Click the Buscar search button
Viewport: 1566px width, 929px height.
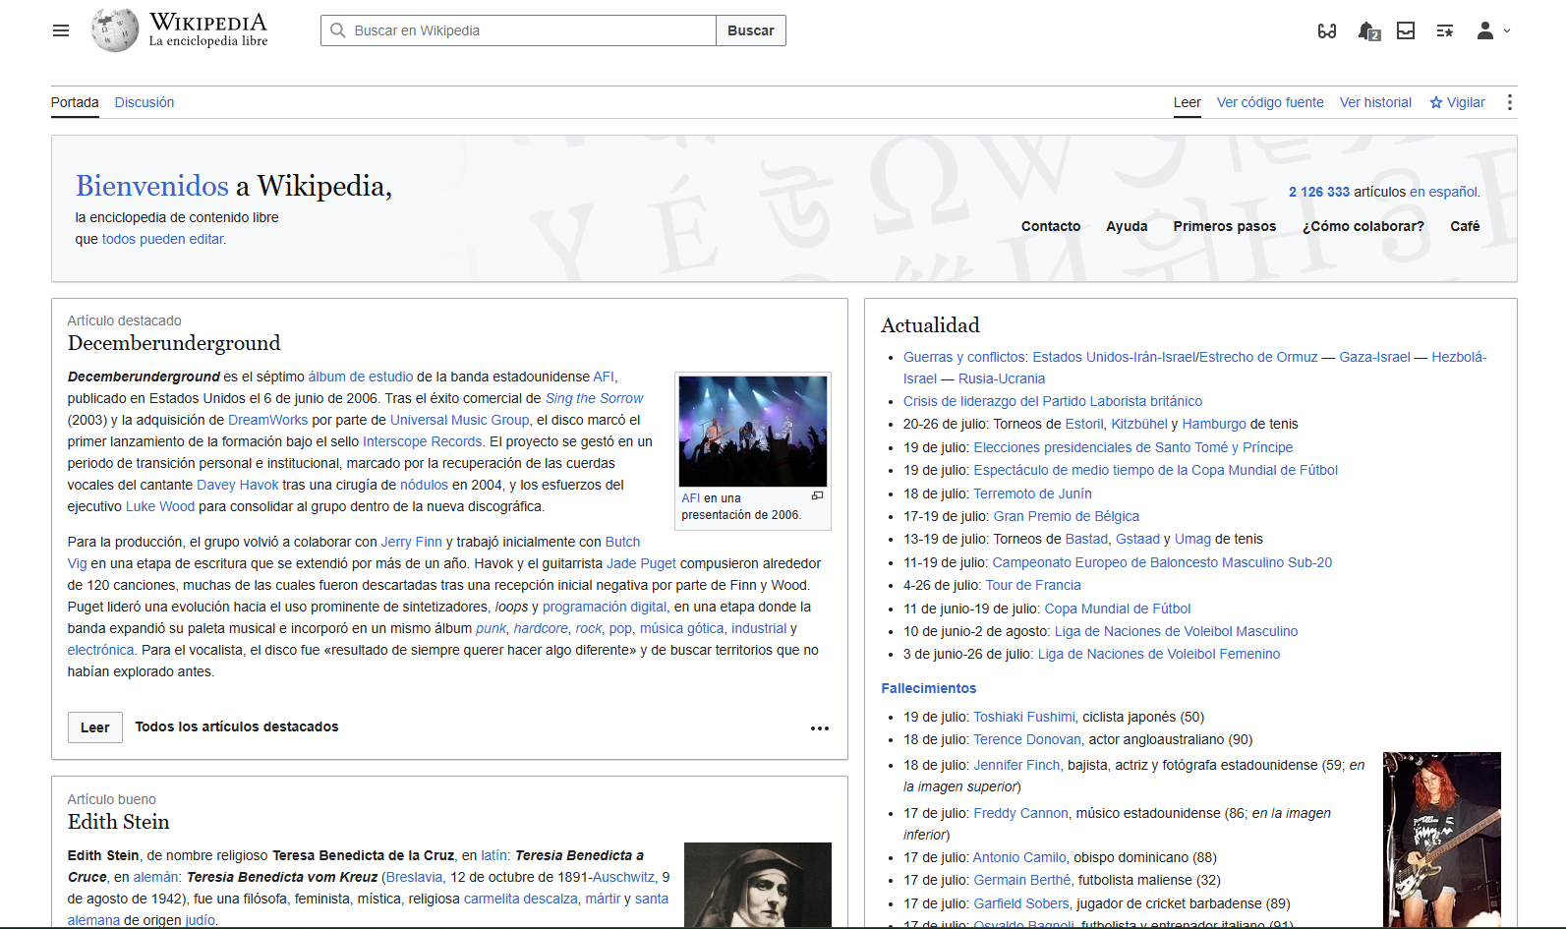[x=751, y=30]
